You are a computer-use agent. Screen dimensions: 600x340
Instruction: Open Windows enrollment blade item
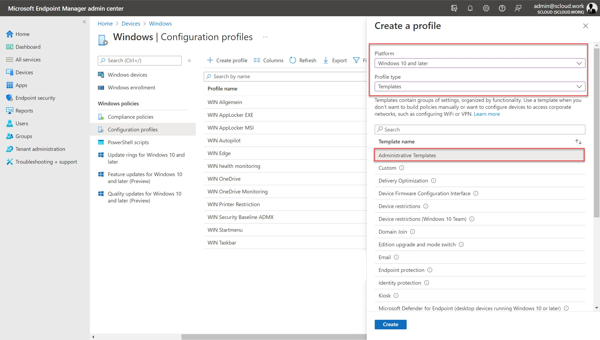[131, 88]
